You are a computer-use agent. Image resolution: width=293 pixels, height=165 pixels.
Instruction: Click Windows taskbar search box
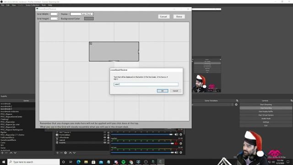[33, 162]
